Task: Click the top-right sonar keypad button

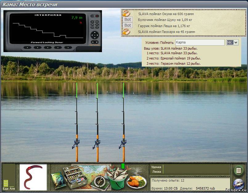Action: point(97,22)
